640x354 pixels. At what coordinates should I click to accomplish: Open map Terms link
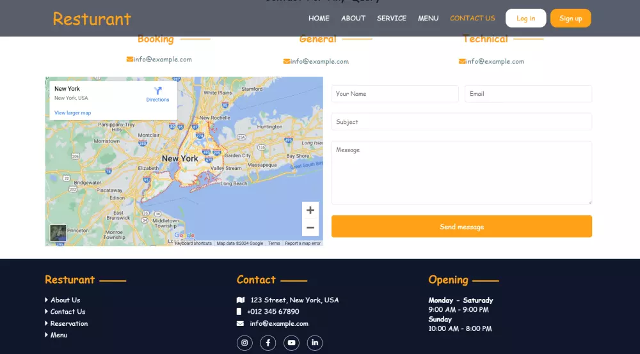(x=274, y=243)
